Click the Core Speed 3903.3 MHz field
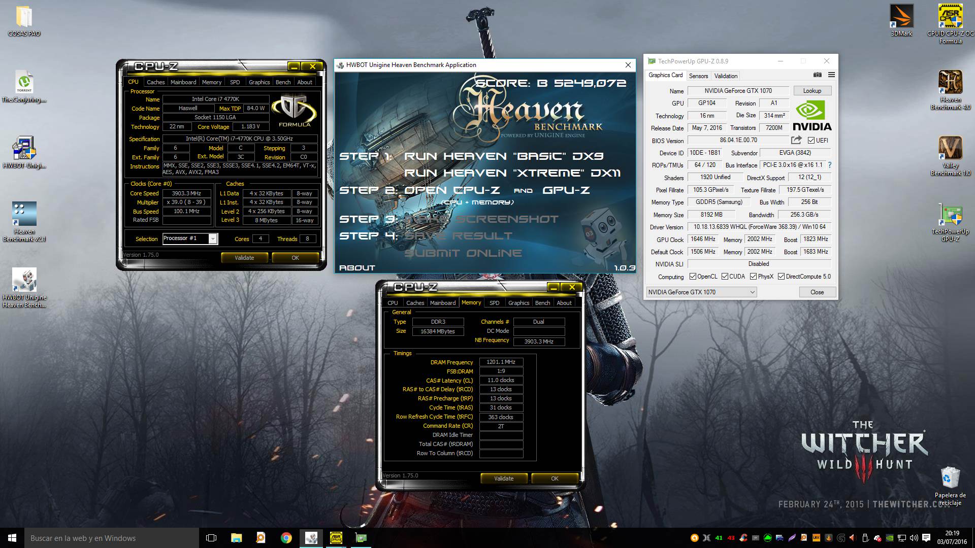 pos(186,193)
